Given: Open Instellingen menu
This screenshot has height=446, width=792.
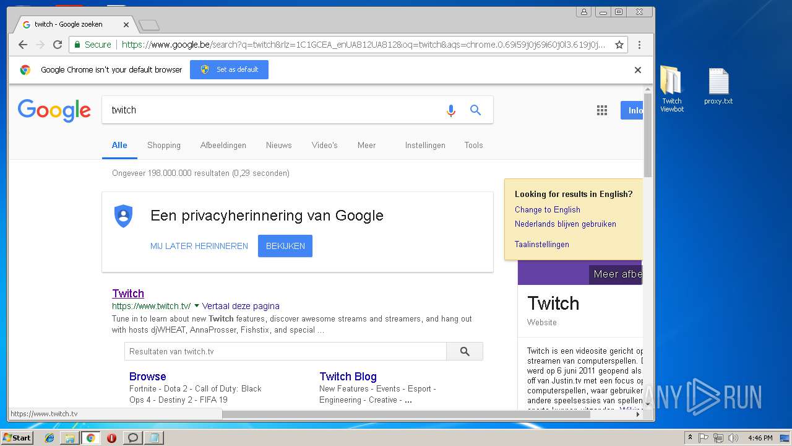Looking at the screenshot, I should coord(425,145).
